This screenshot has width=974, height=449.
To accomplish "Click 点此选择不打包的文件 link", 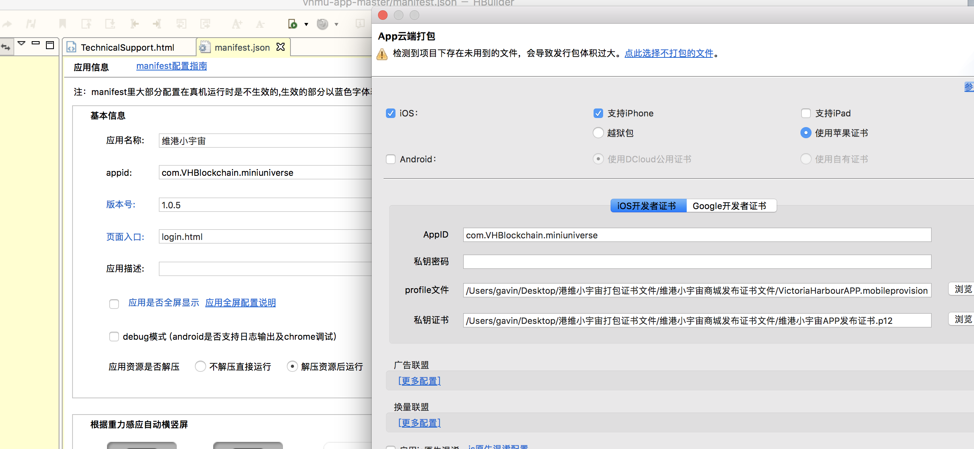I will click(668, 53).
